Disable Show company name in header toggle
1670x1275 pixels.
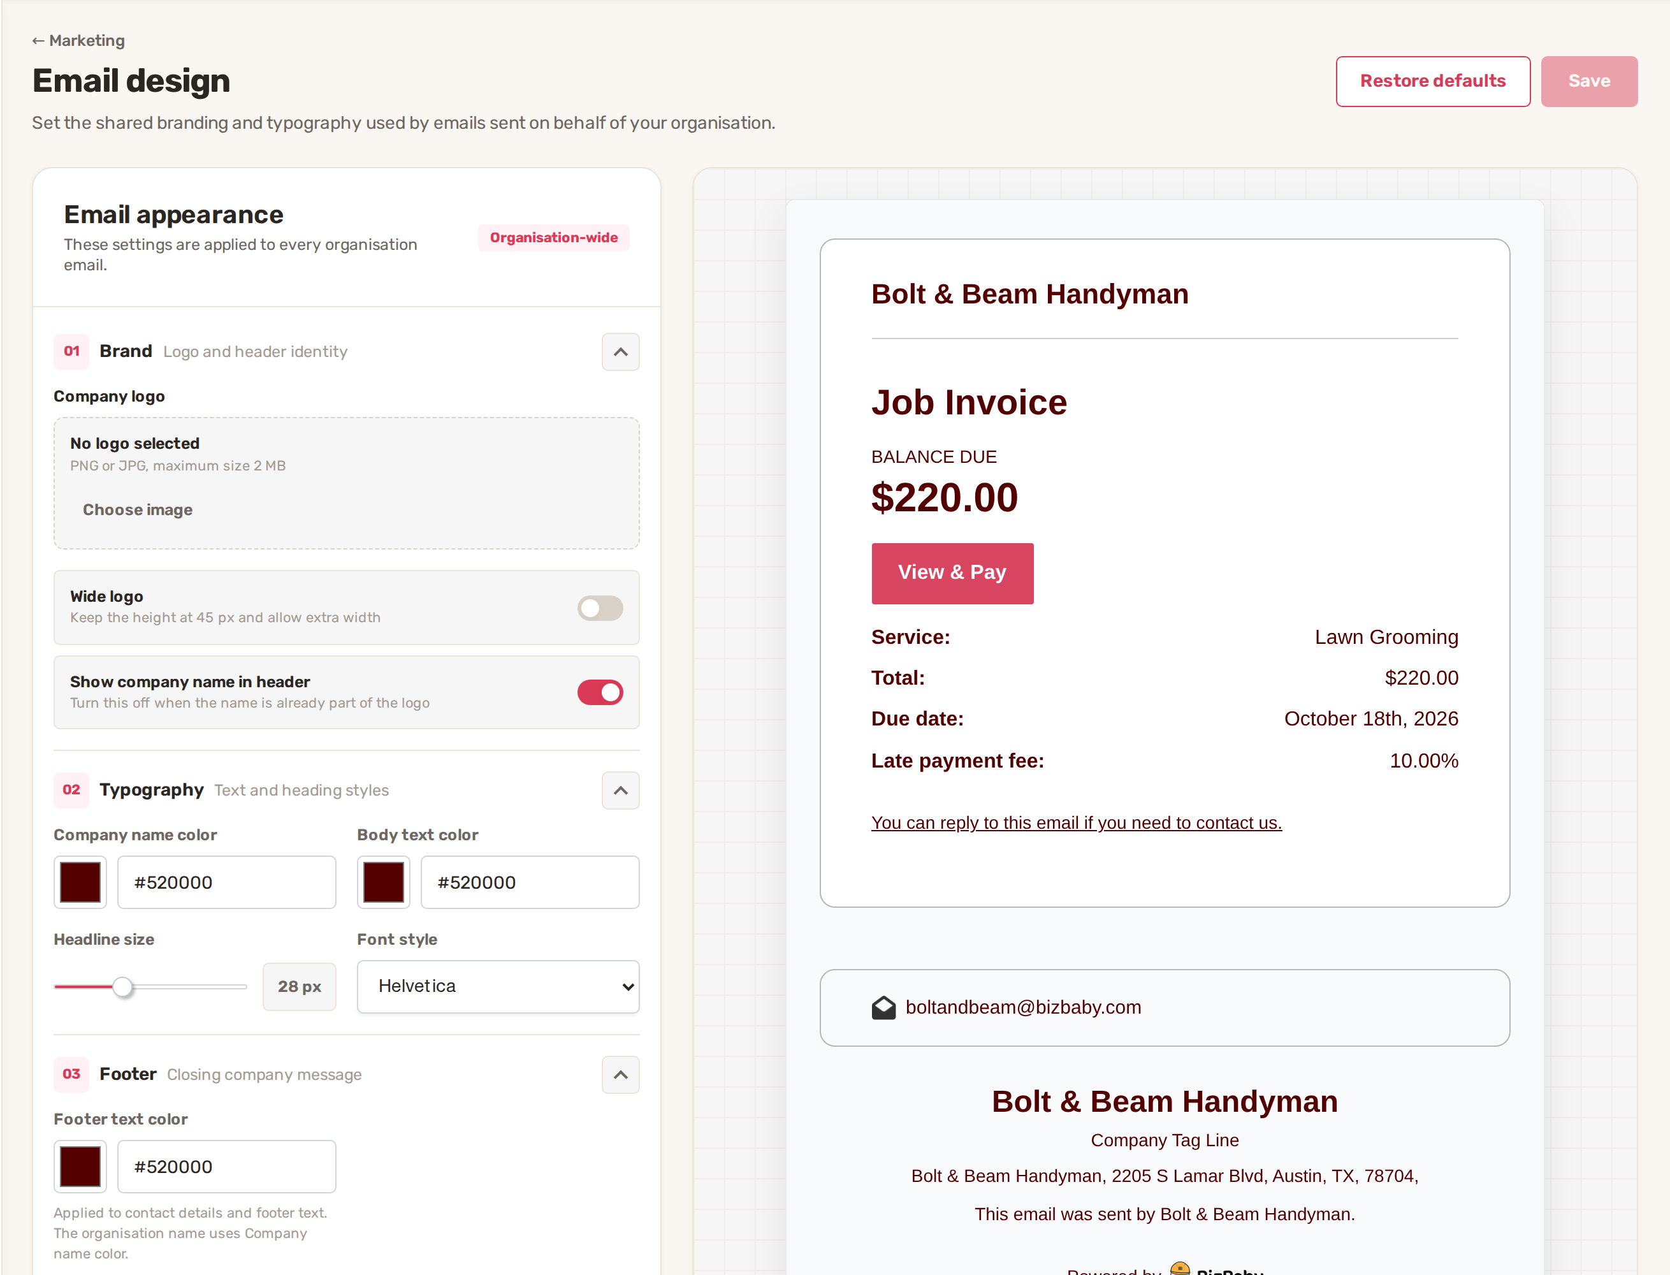(600, 692)
